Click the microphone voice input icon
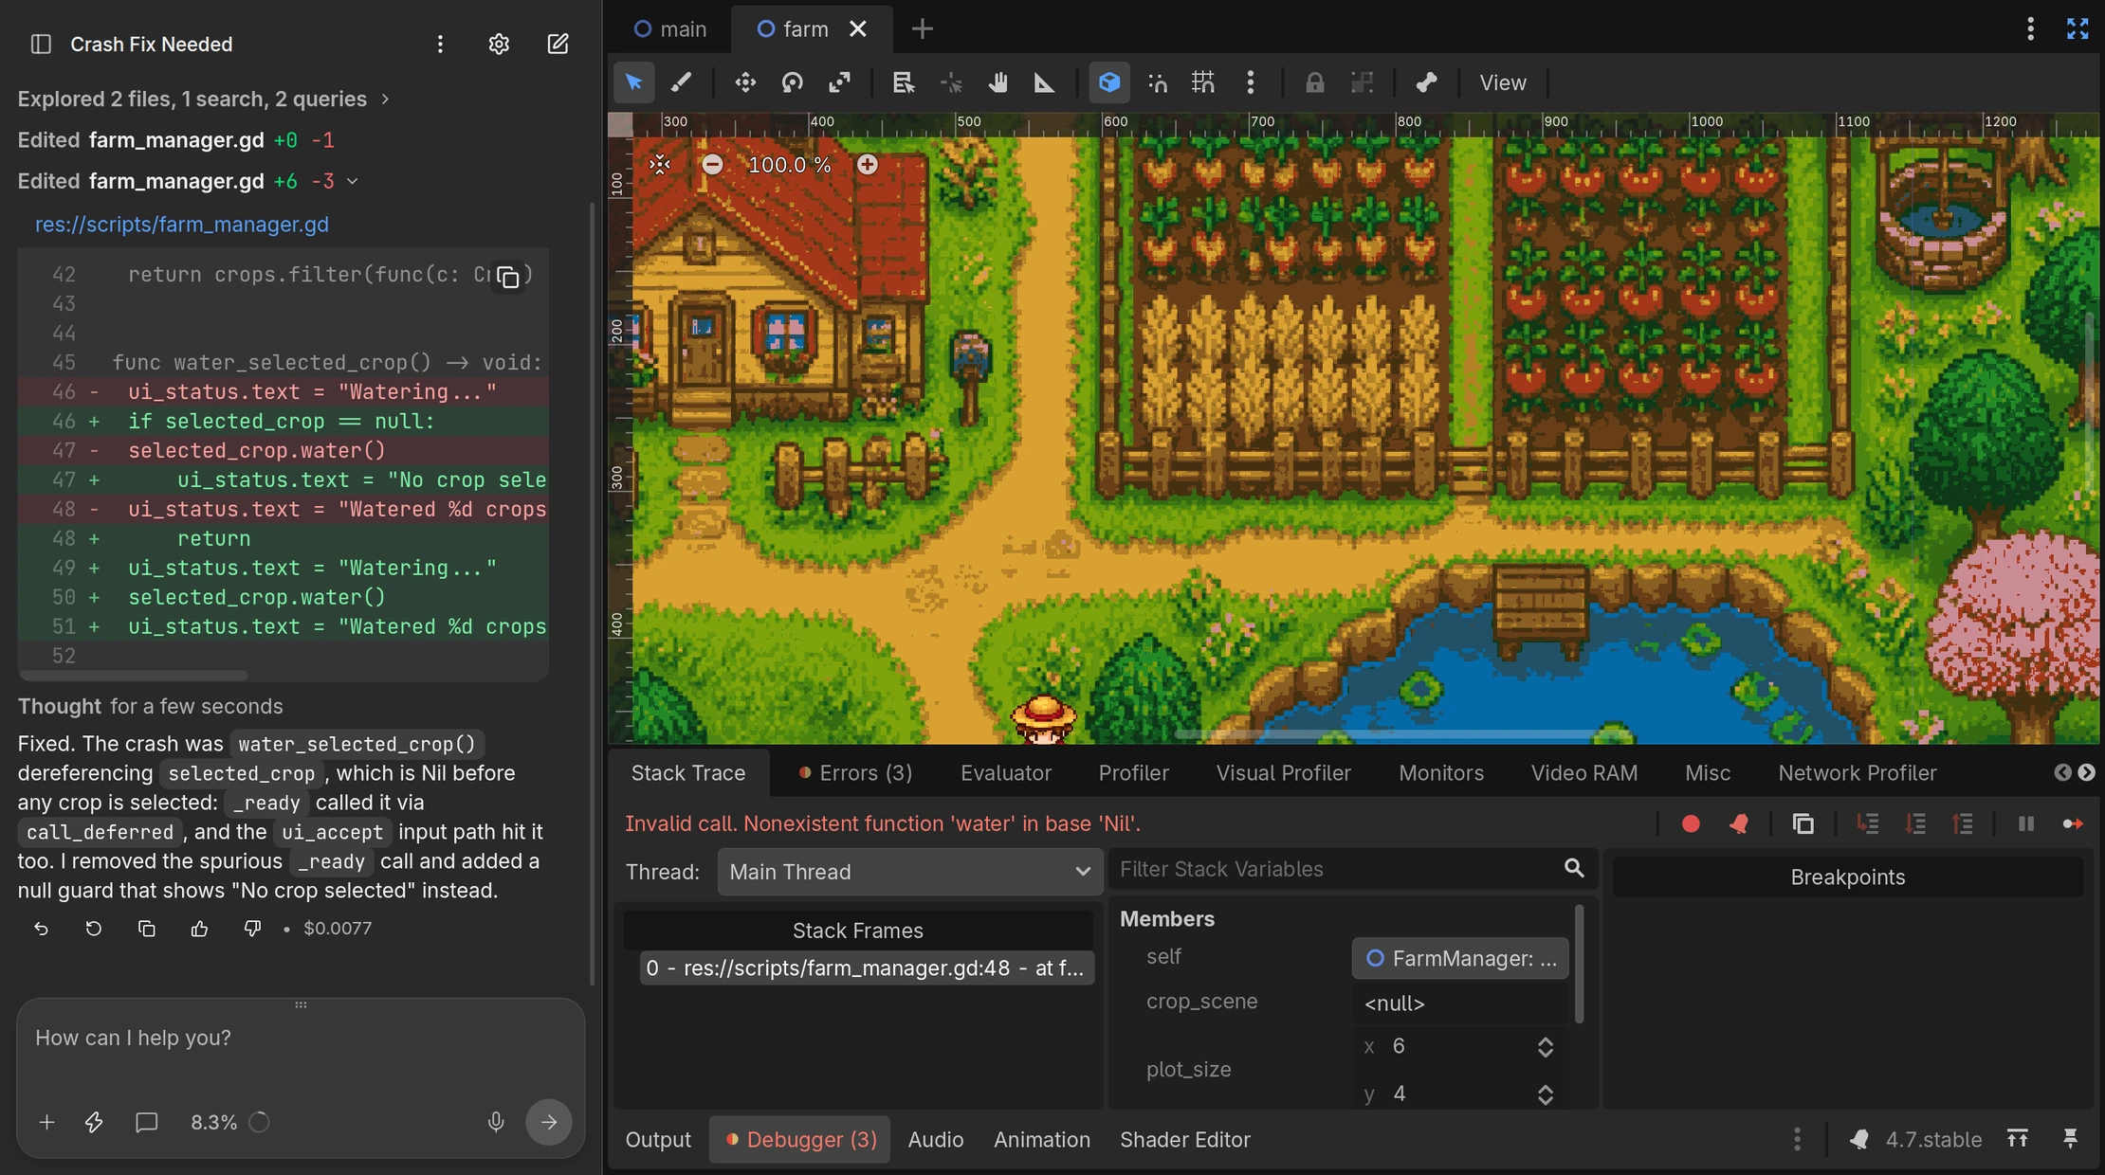Screen dimensions: 2105x1175 click(496, 1122)
